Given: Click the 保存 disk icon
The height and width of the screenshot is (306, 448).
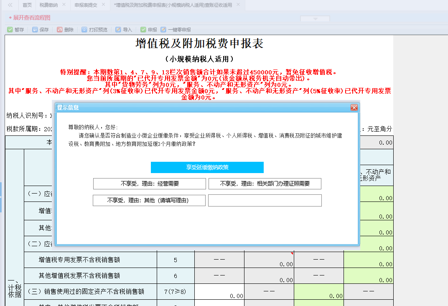Looking at the screenshot, I should (x=35, y=29).
